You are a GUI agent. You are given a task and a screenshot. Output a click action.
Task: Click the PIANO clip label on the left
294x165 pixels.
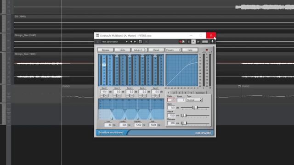click(66, 87)
